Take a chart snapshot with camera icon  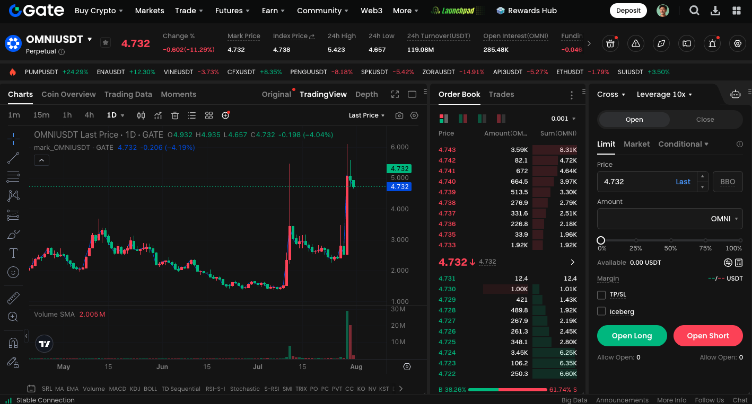point(399,115)
